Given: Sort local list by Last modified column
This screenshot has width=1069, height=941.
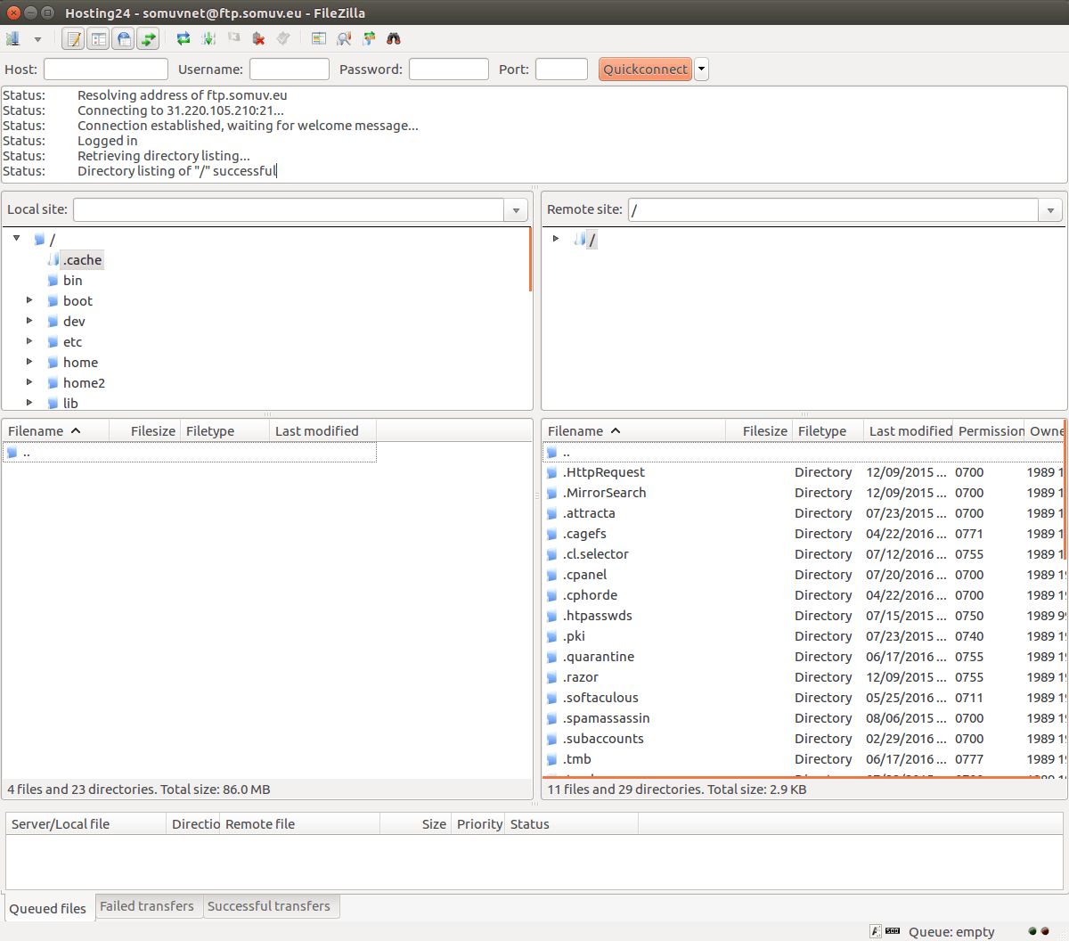Looking at the screenshot, I should click(322, 431).
